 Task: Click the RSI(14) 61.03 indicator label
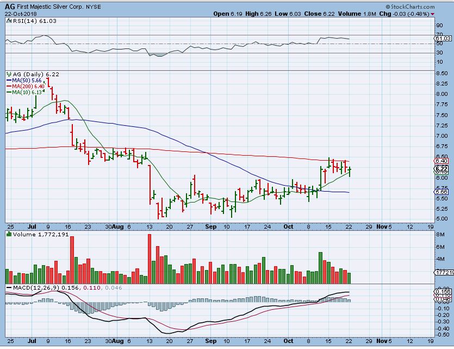coord(34,21)
